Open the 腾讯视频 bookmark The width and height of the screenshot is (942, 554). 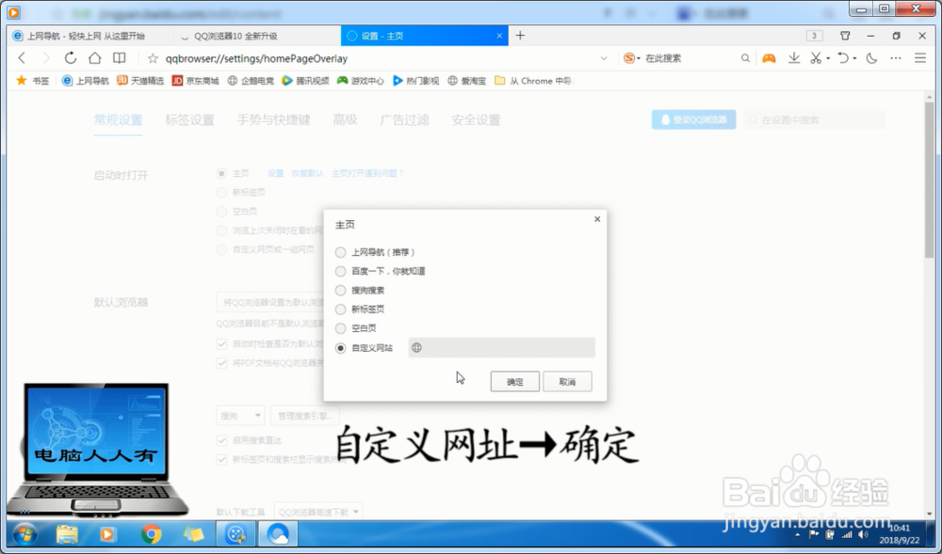306,80
